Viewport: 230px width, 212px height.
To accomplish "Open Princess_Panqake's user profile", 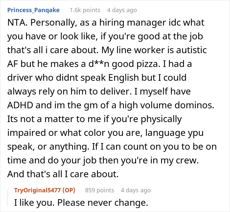I will pyautogui.click(x=33, y=10).
